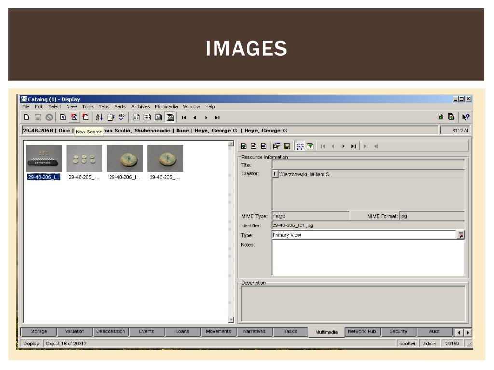The width and height of the screenshot is (494, 370).
Task: Select the first thumbnail 29-48-205 with scale bar
Action: click(x=43, y=159)
